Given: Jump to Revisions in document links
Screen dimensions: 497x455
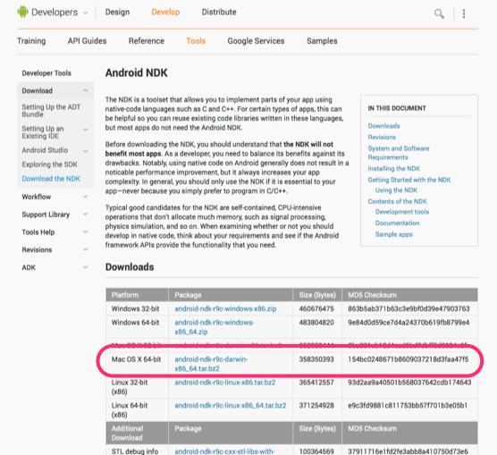Looking at the screenshot, I should click(x=382, y=138).
